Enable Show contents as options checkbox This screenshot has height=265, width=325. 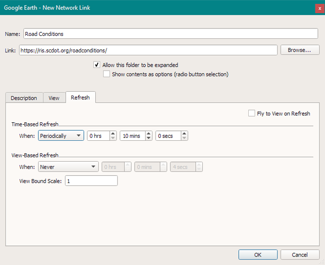click(107, 74)
